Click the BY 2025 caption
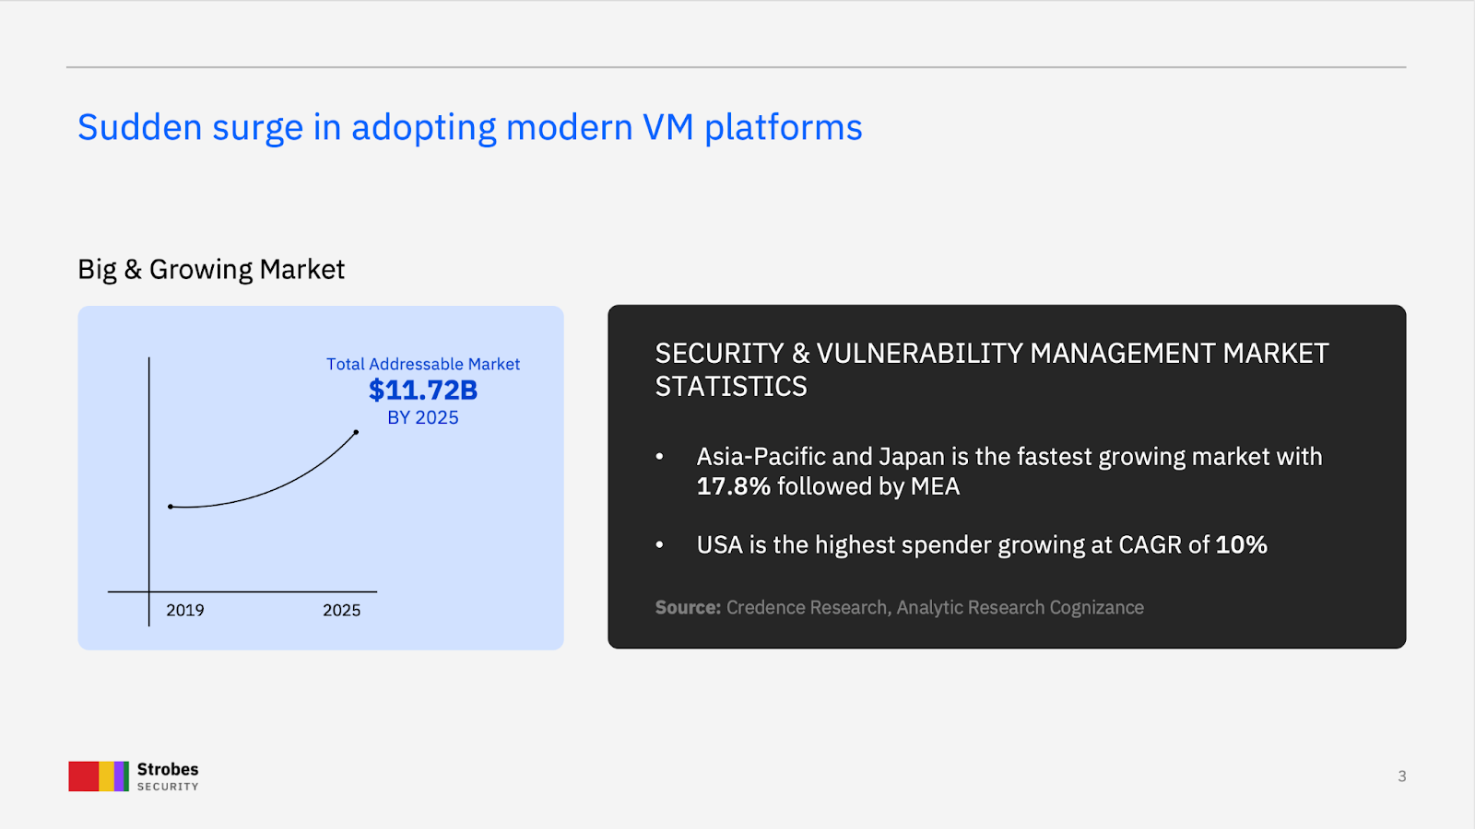The image size is (1475, 829). coord(423,417)
